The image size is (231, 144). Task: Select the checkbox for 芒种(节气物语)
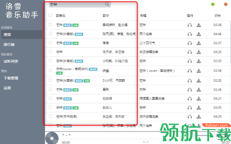point(50,116)
